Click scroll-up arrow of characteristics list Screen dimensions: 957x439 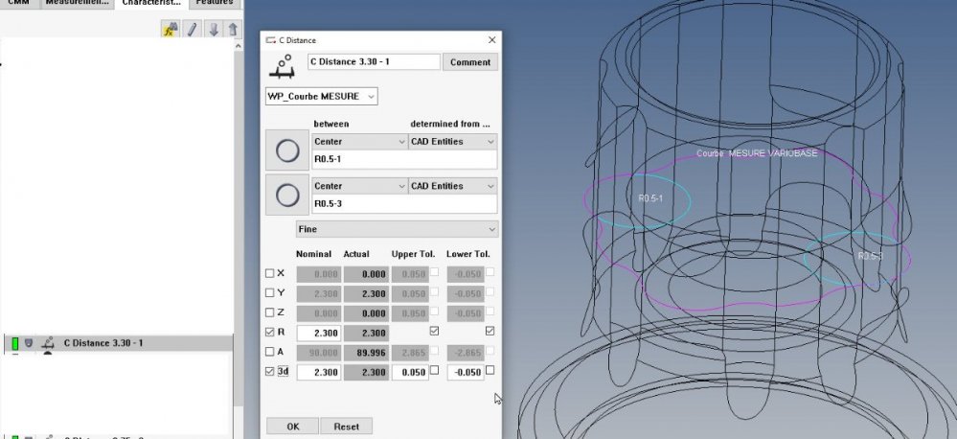[238, 46]
